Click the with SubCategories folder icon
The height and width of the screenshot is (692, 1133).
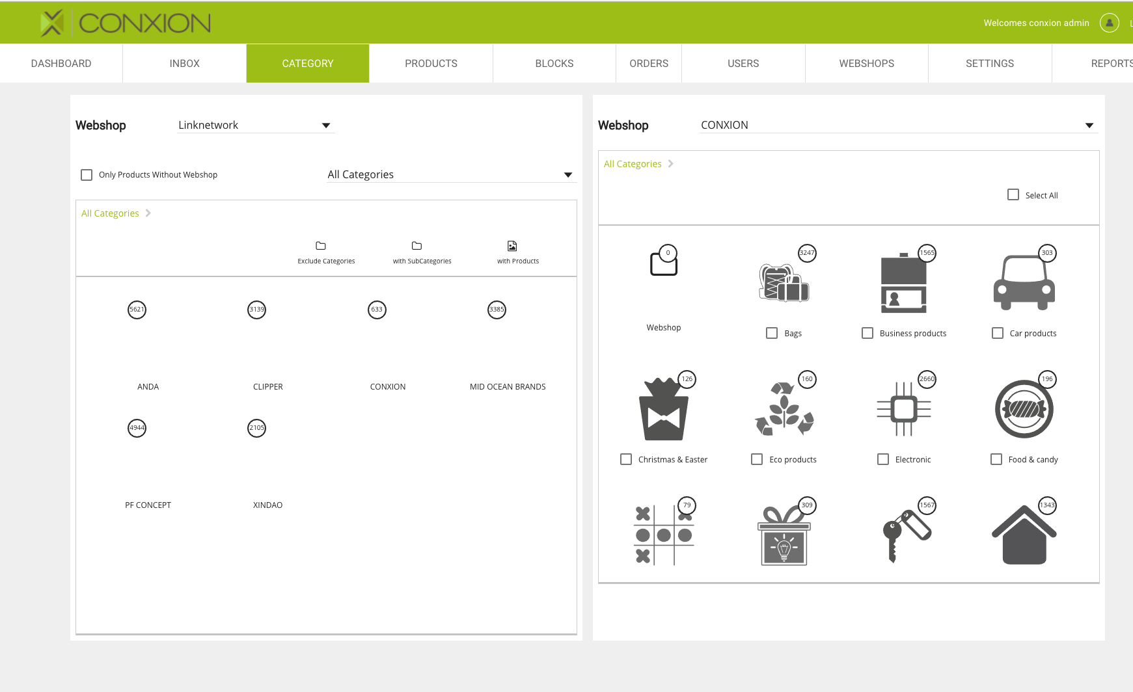[417, 246]
